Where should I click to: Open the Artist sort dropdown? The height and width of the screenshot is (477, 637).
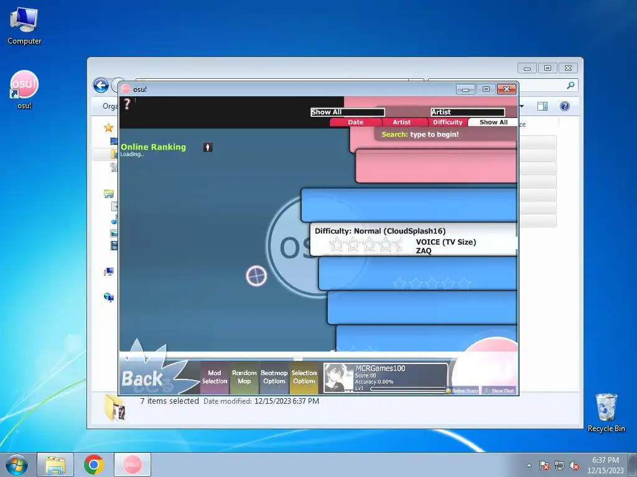[x=468, y=112]
